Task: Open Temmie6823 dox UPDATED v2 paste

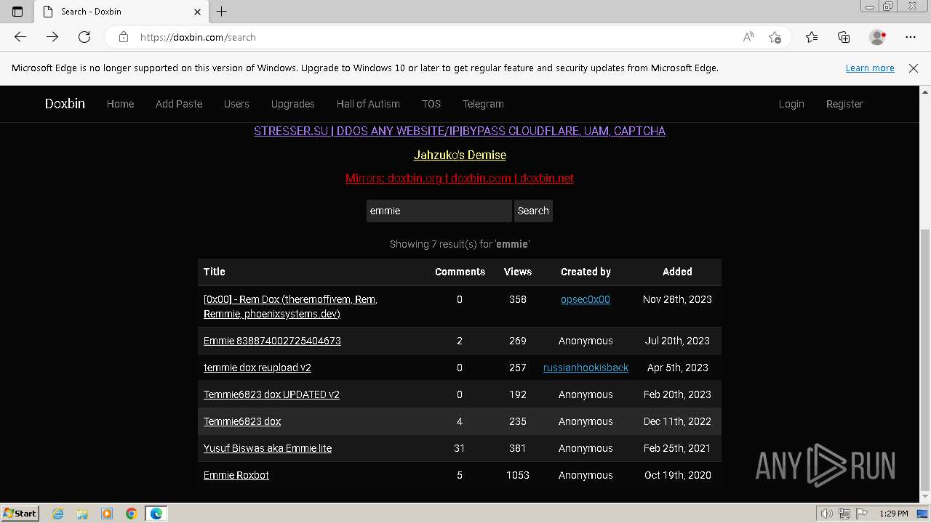Action: coord(271,394)
